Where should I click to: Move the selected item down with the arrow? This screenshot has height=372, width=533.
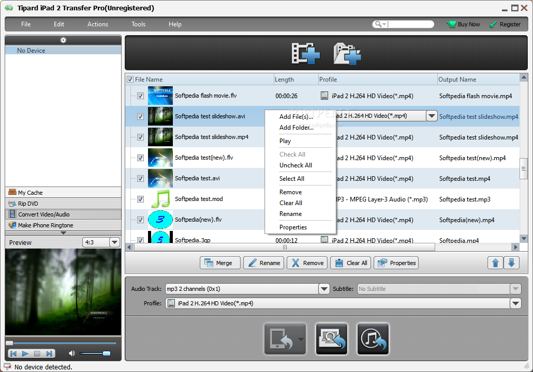tap(512, 262)
